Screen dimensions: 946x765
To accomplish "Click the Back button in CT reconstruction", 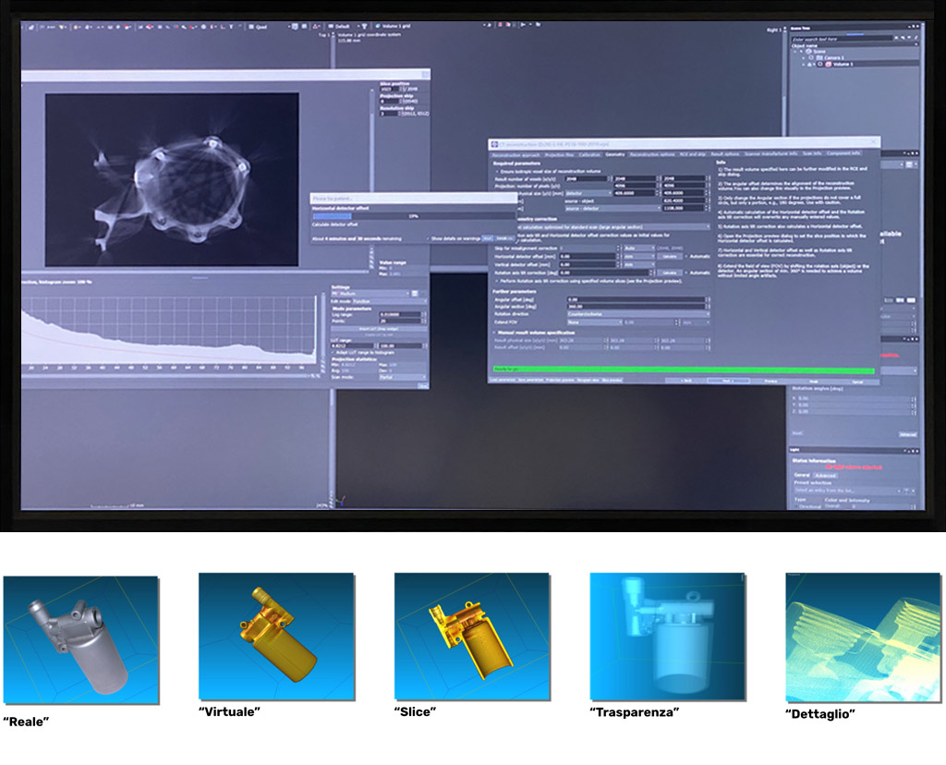I will [686, 381].
